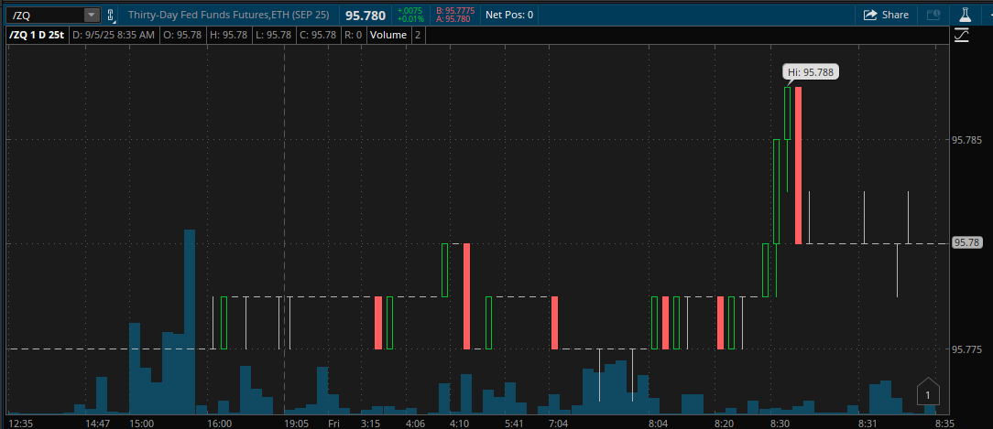
Task: Click the symbol link chain icon
Action: [x=110, y=15]
